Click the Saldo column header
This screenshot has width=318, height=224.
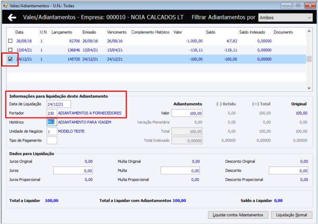[x=210, y=32]
